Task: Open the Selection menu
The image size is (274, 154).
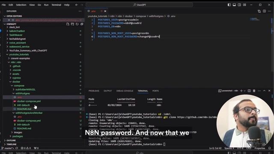Action: click(x=21, y=5)
